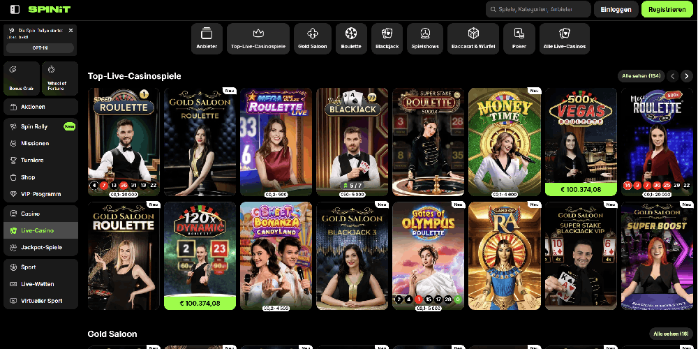The height and width of the screenshot is (349, 698).
Task: Open Aktionen in the sidebar
Action: [x=40, y=107]
